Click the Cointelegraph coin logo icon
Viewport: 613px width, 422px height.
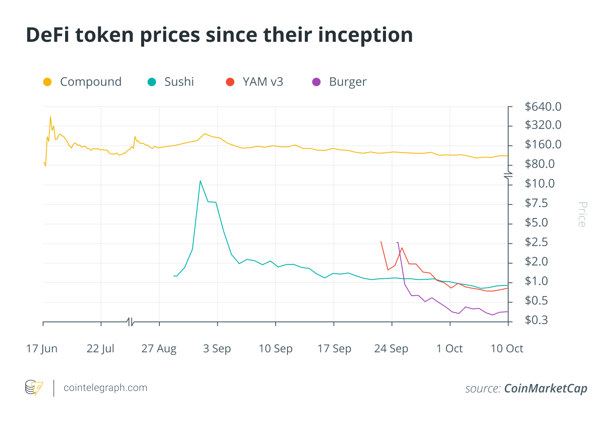point(34,388)
